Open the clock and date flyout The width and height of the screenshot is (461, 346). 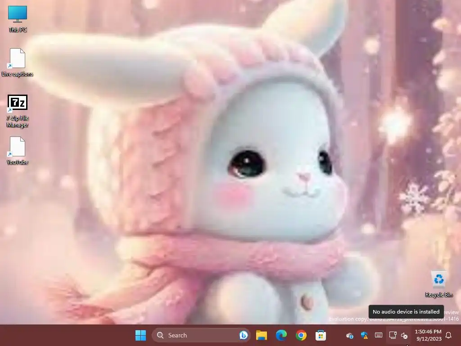tap(428, 335)
